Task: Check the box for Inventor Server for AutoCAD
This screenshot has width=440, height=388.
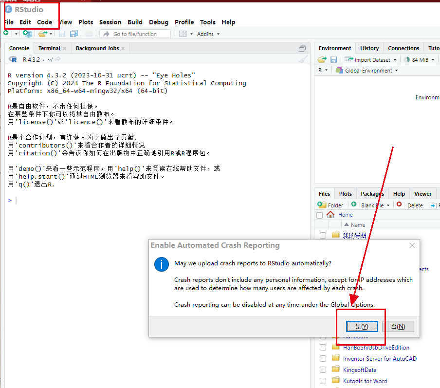Action: tap(323, 358)
